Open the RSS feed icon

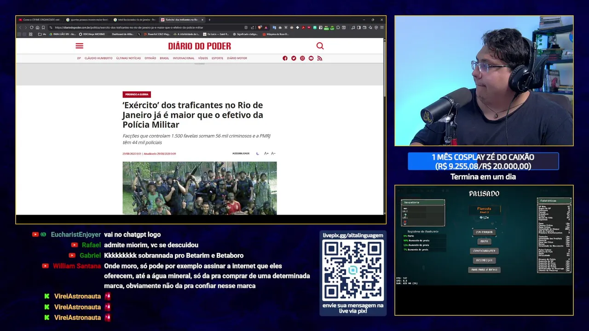(x=320, y=58)
